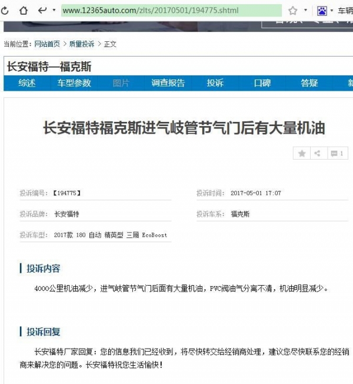Favorite the complaint with the star button
Image resolution: width=353 pixels, height=384 pixels.
302,153
